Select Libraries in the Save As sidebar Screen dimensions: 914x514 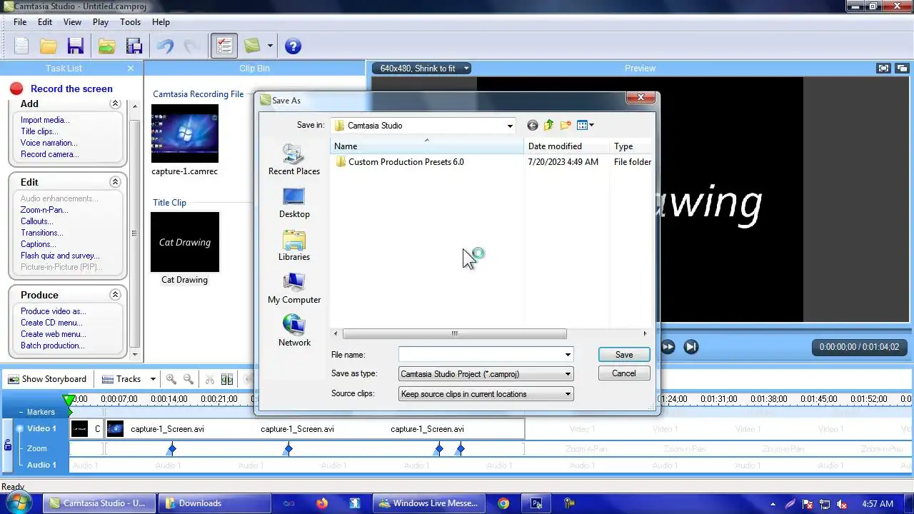(x=294, y=246)
